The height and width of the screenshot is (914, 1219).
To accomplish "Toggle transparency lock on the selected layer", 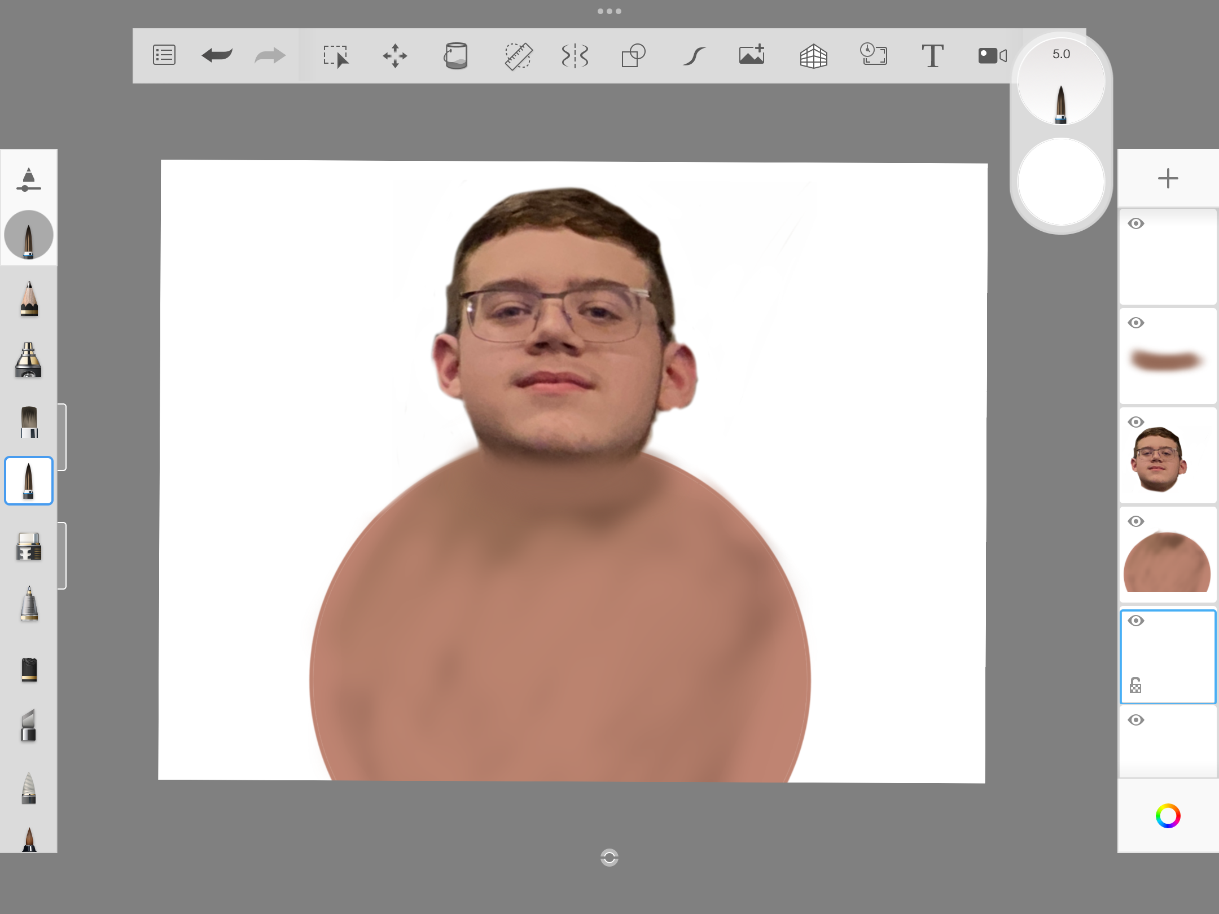I will (1135, 685).
